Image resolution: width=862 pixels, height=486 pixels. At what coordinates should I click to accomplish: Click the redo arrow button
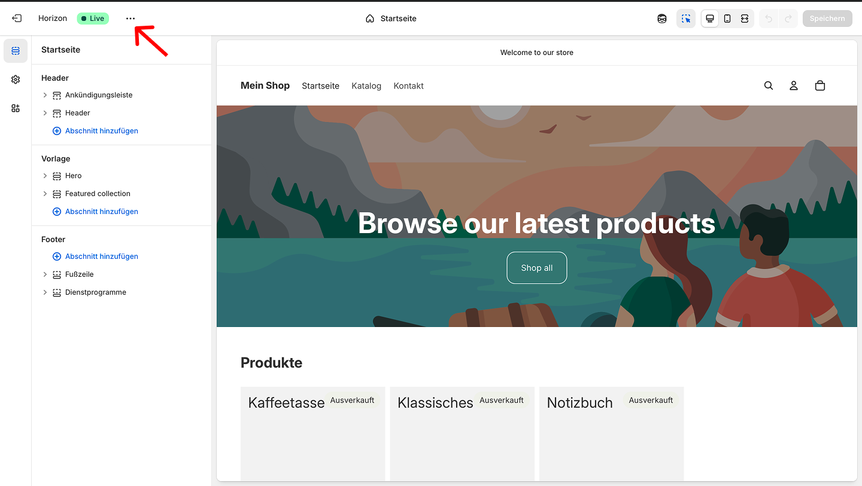pyautogui.click(x=789, y=19)
